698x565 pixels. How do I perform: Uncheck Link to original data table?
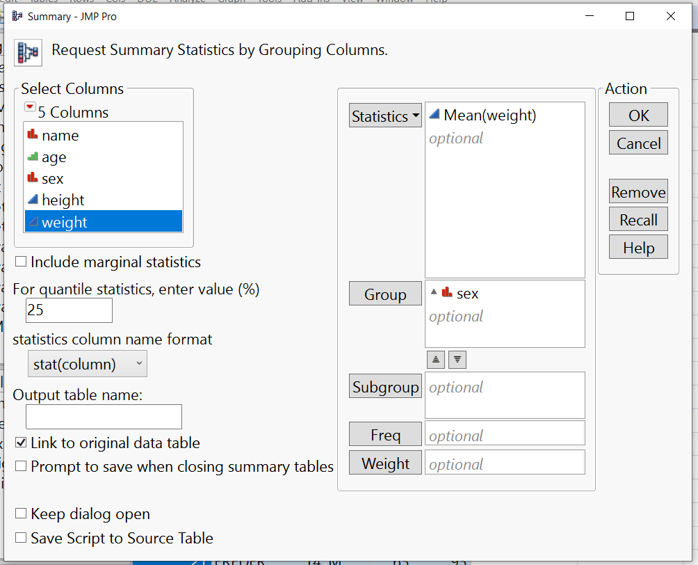(x=20, y=443)
